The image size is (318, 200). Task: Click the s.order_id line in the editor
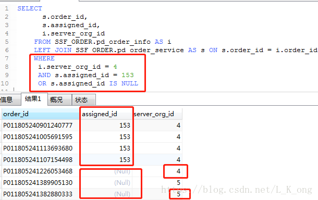pyautogui.click(x=65, y=17)
